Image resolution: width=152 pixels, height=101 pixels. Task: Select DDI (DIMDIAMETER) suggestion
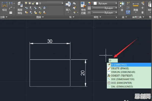[x=129, y=79]
